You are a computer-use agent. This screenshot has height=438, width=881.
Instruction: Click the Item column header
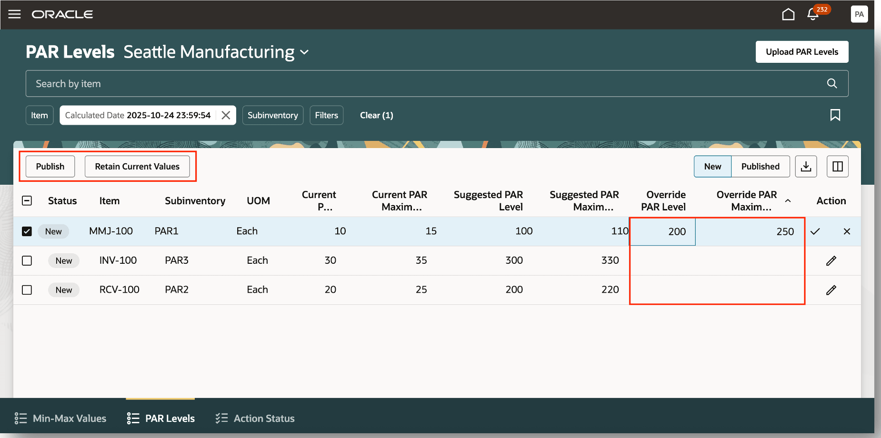tap(110, 201)
